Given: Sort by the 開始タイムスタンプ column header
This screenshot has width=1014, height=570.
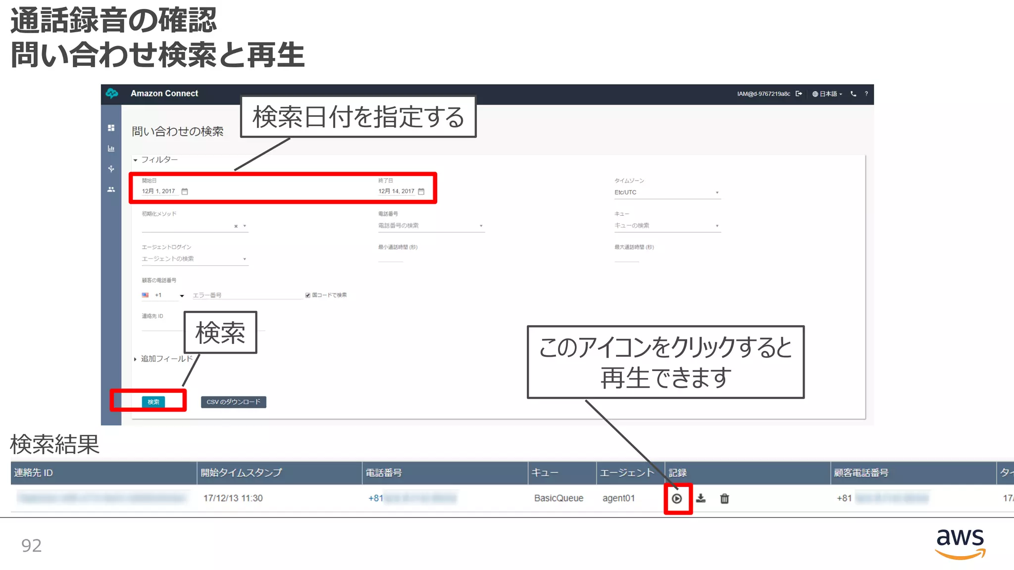Looking at the screenshot, I should point(279,473).
